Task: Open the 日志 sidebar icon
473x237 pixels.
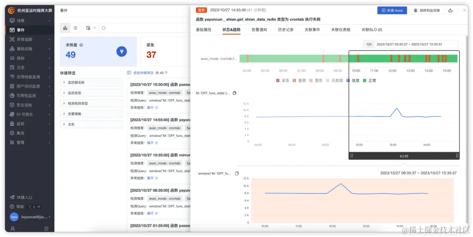Action: click(12, 67)
